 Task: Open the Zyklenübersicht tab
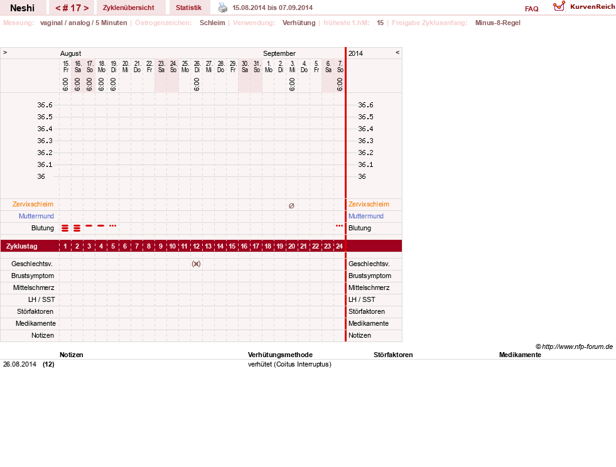click(x=129, y=8)
